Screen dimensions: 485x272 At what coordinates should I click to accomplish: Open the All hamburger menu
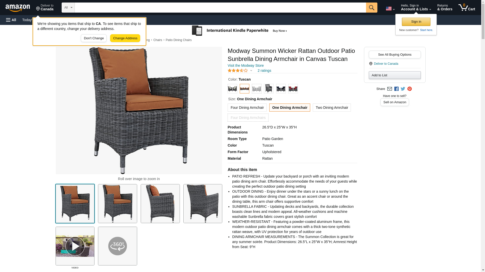tap(11, 20)
